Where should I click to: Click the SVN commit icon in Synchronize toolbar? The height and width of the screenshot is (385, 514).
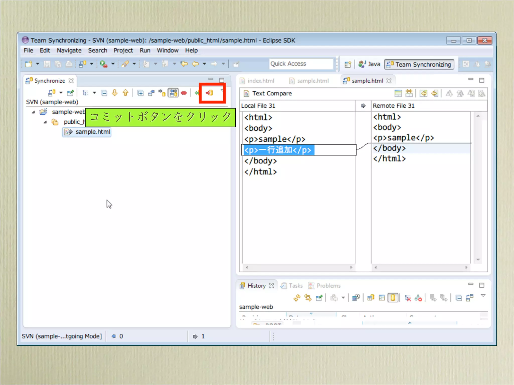pos(209,93)
